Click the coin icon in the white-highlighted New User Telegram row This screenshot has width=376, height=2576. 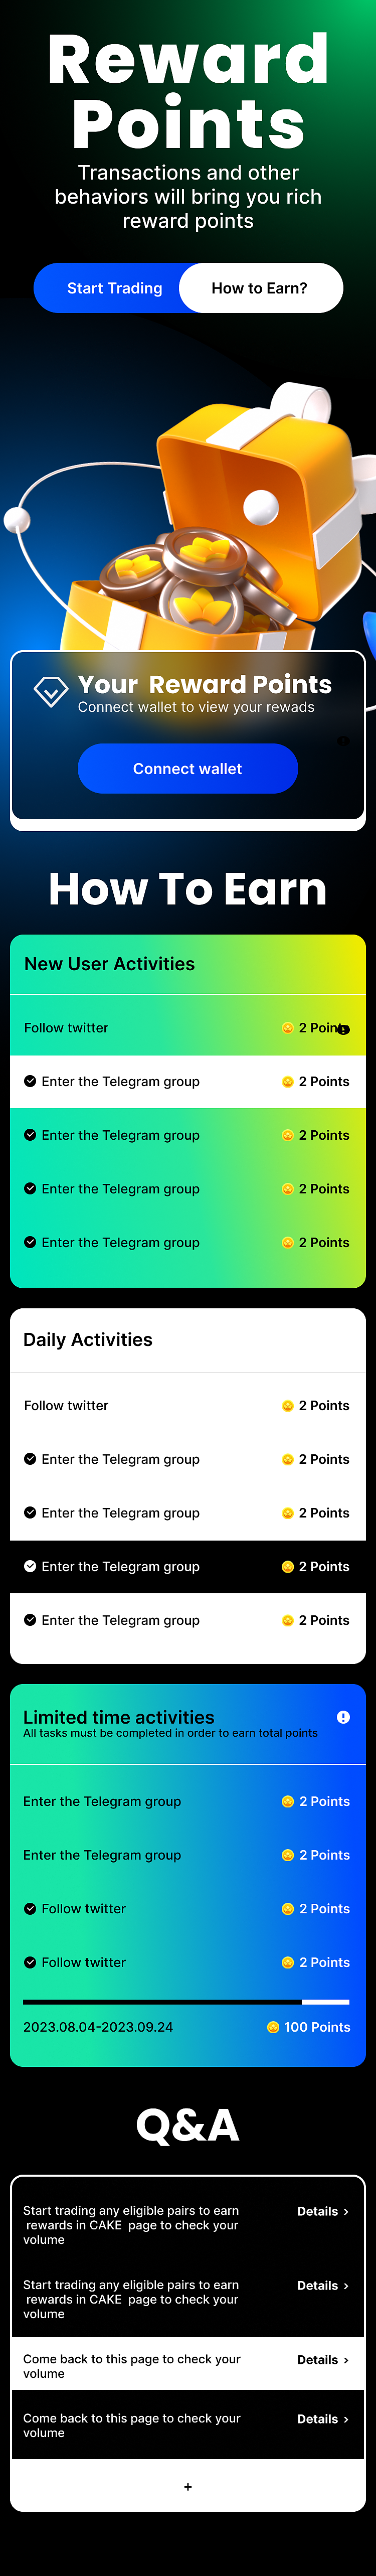click(x=288, y=1082)
